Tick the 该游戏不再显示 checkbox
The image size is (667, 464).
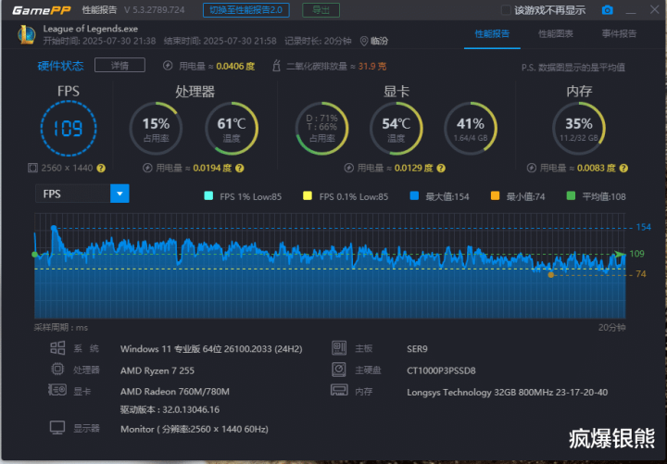[x=506, y=10]
